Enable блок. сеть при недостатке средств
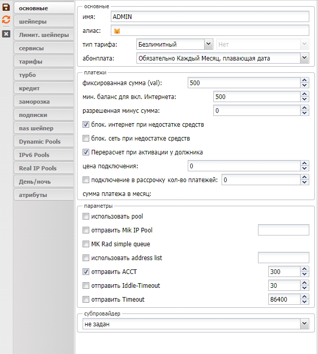 (86, 139)
